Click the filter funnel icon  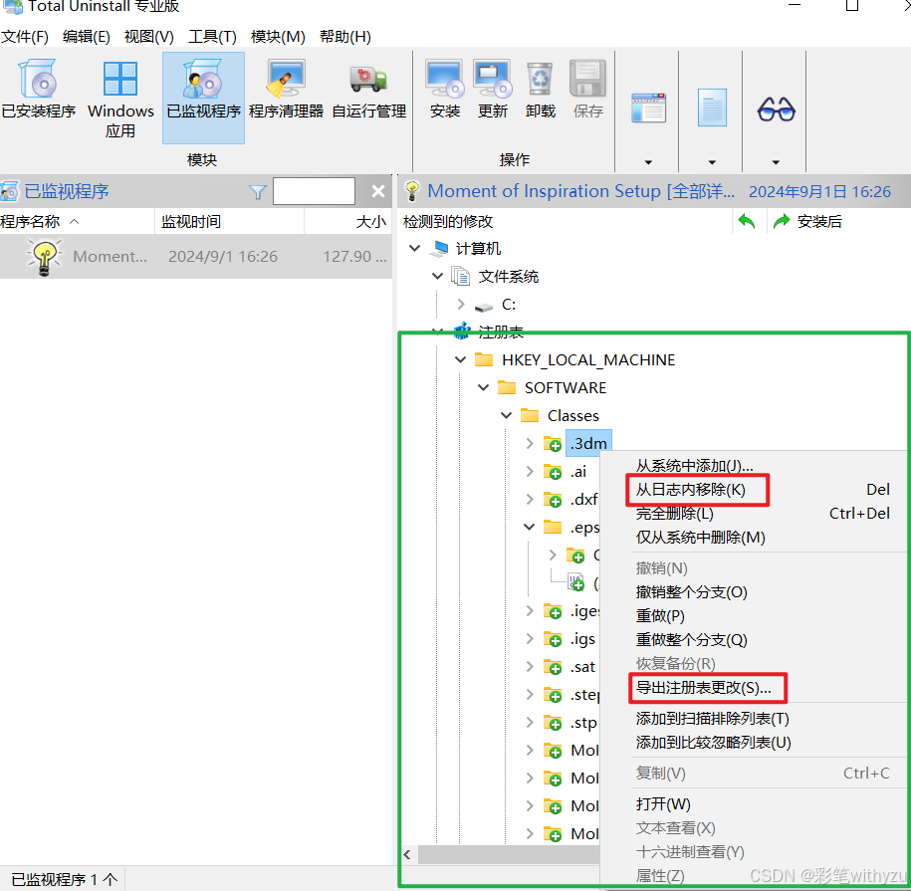point(258,192)
